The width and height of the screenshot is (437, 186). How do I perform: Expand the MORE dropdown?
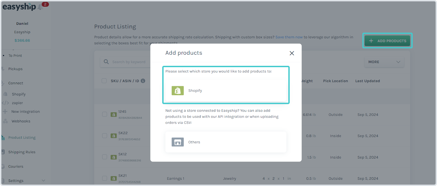tap(384, 62)
